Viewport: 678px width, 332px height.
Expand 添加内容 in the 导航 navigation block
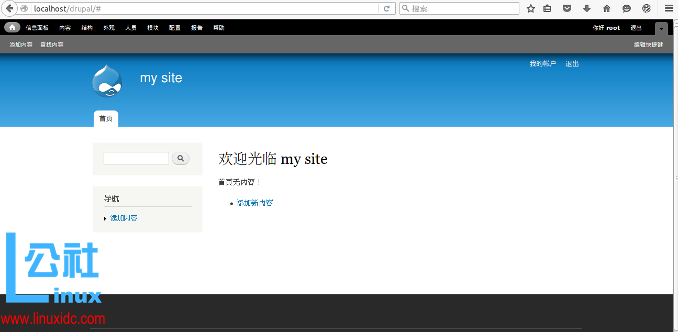105,218
